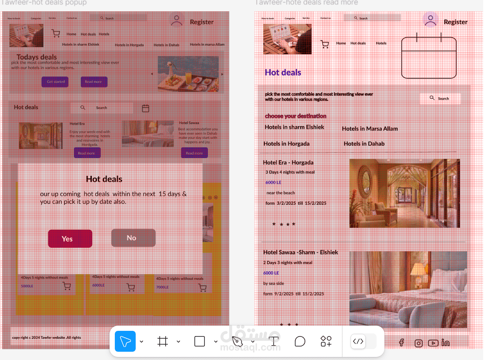Click calendar icon next to Hot deals search
This screenshot has width=501, height=360.
(145, 108)
